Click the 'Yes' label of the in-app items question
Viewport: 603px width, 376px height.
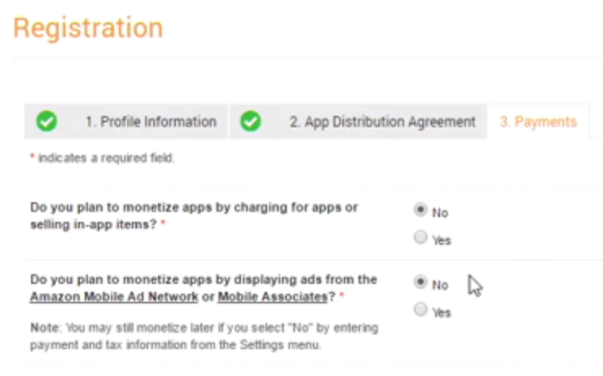442,240
